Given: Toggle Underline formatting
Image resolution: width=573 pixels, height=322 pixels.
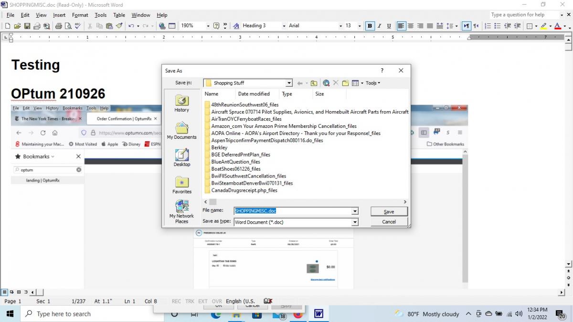Looking at the screenshot, I should (389, 26).
